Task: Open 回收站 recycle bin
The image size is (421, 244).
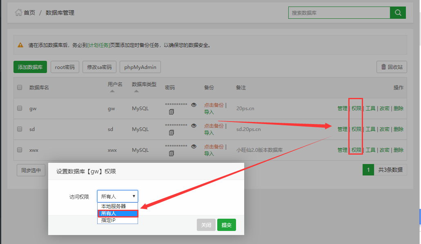Action: tap(392, 67)
